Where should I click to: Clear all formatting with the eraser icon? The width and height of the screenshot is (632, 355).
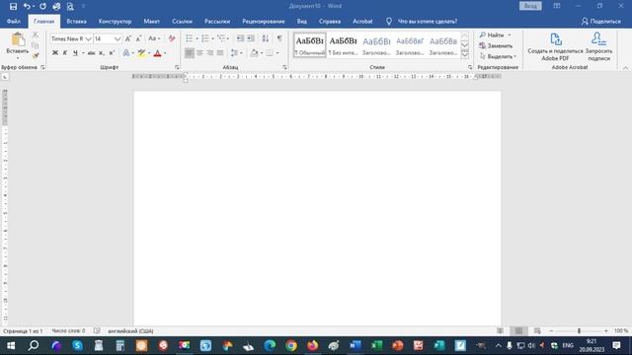[x=172, y=38]
